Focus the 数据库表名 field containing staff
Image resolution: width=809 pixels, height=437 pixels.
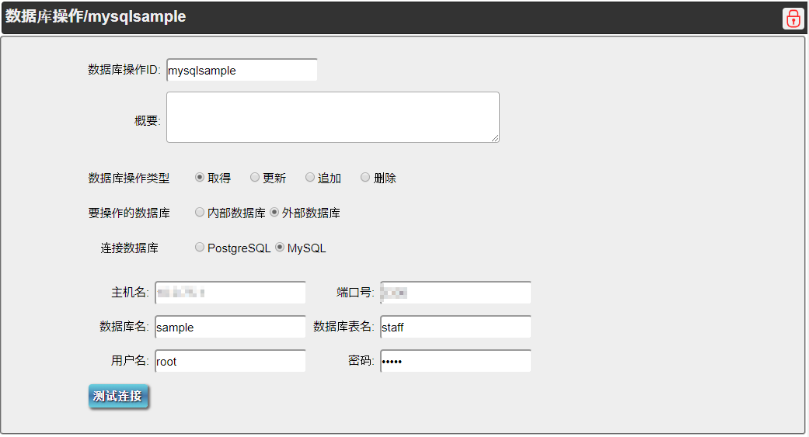[x=455, y=327]
